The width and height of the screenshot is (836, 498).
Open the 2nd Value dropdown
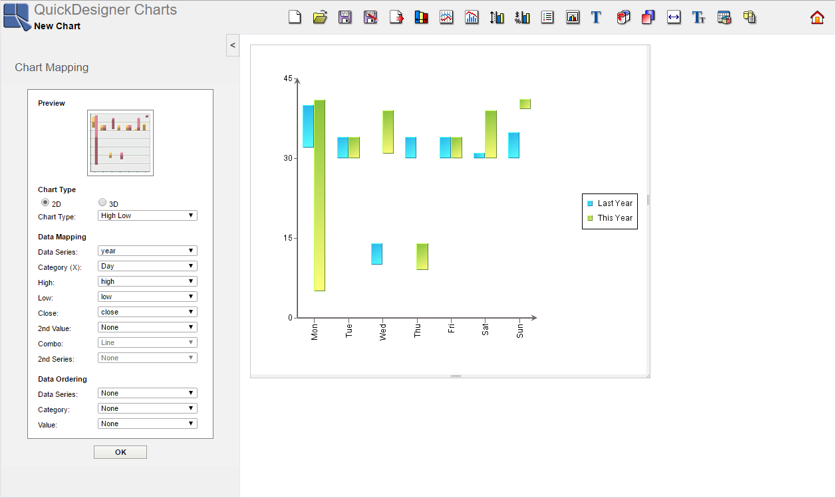click(x=148, y=328)
